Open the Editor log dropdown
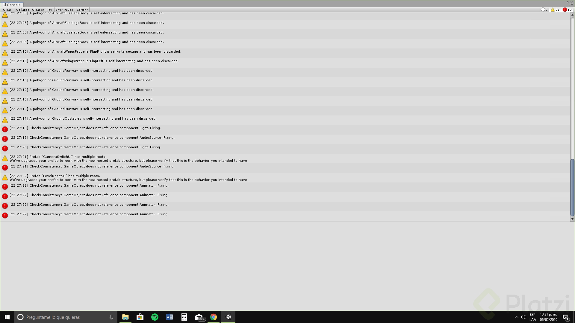This screenshot has width=575, height=323. (82, 10)
